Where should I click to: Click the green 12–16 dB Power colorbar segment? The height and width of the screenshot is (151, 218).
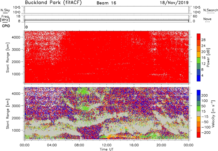[199, 60]
